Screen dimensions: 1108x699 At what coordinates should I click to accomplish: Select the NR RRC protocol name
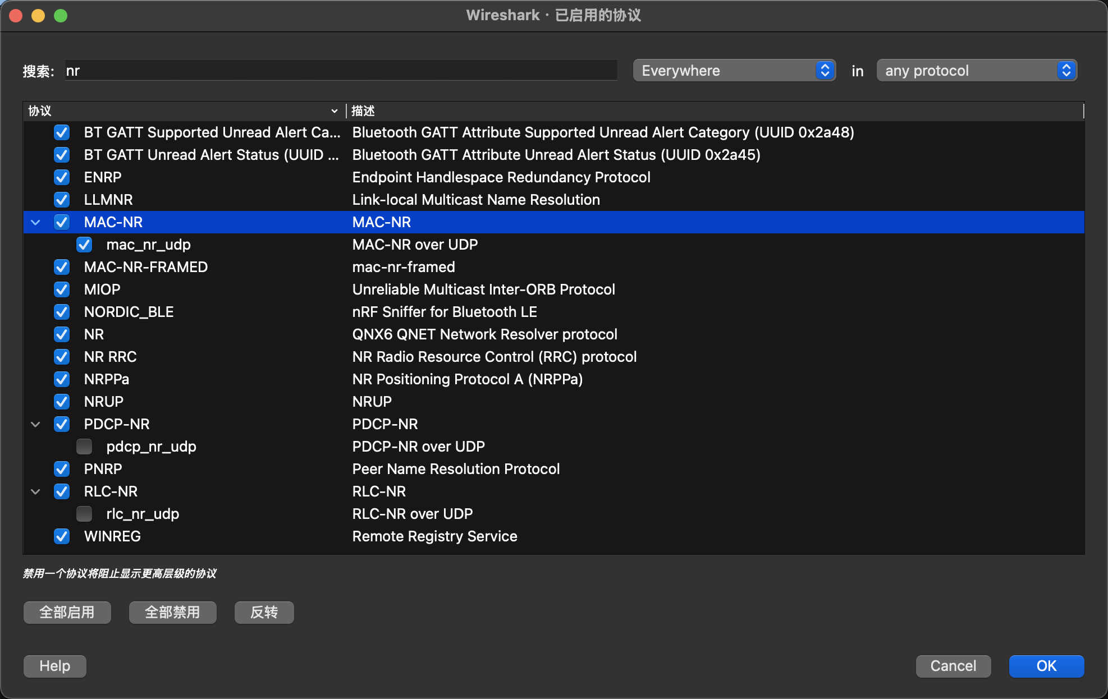[111, 357]
